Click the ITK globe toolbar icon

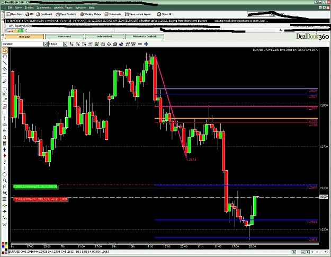pyautogui.click(x=29, y=14)
